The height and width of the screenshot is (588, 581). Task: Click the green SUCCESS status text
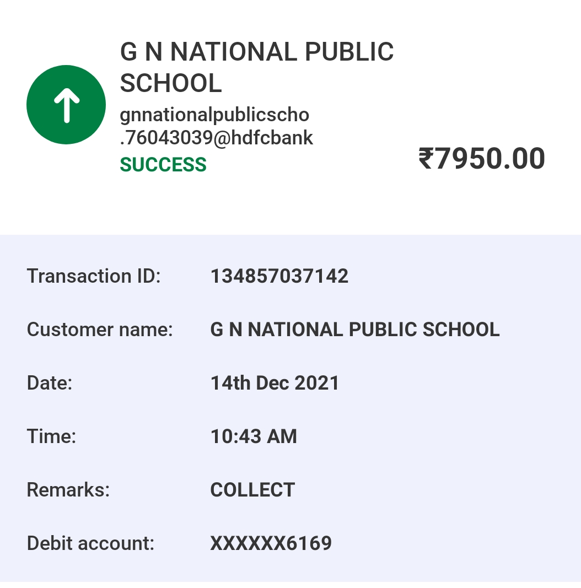click(163, 165)
